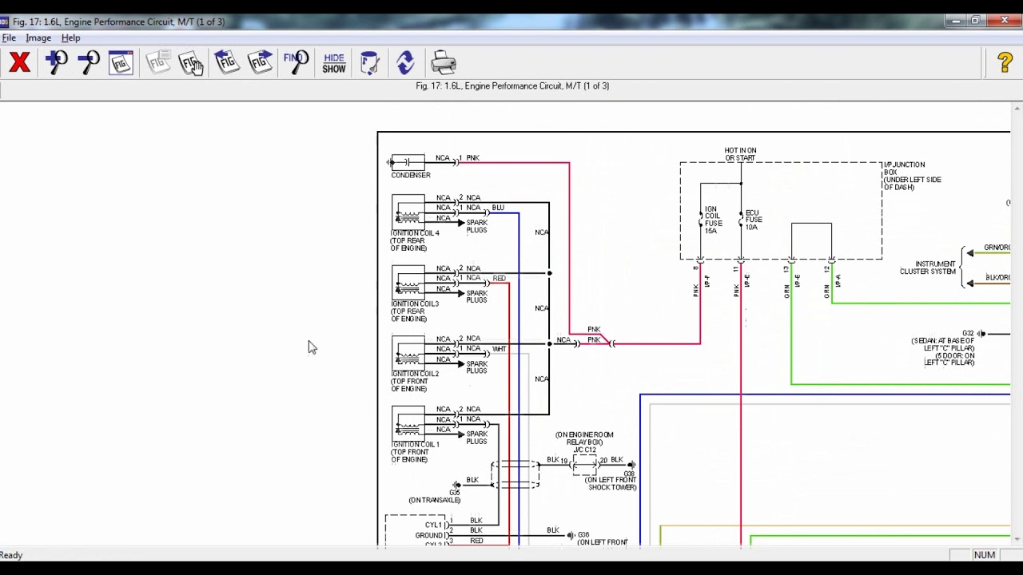Click the paint bucket color tool

click(369, 62)
